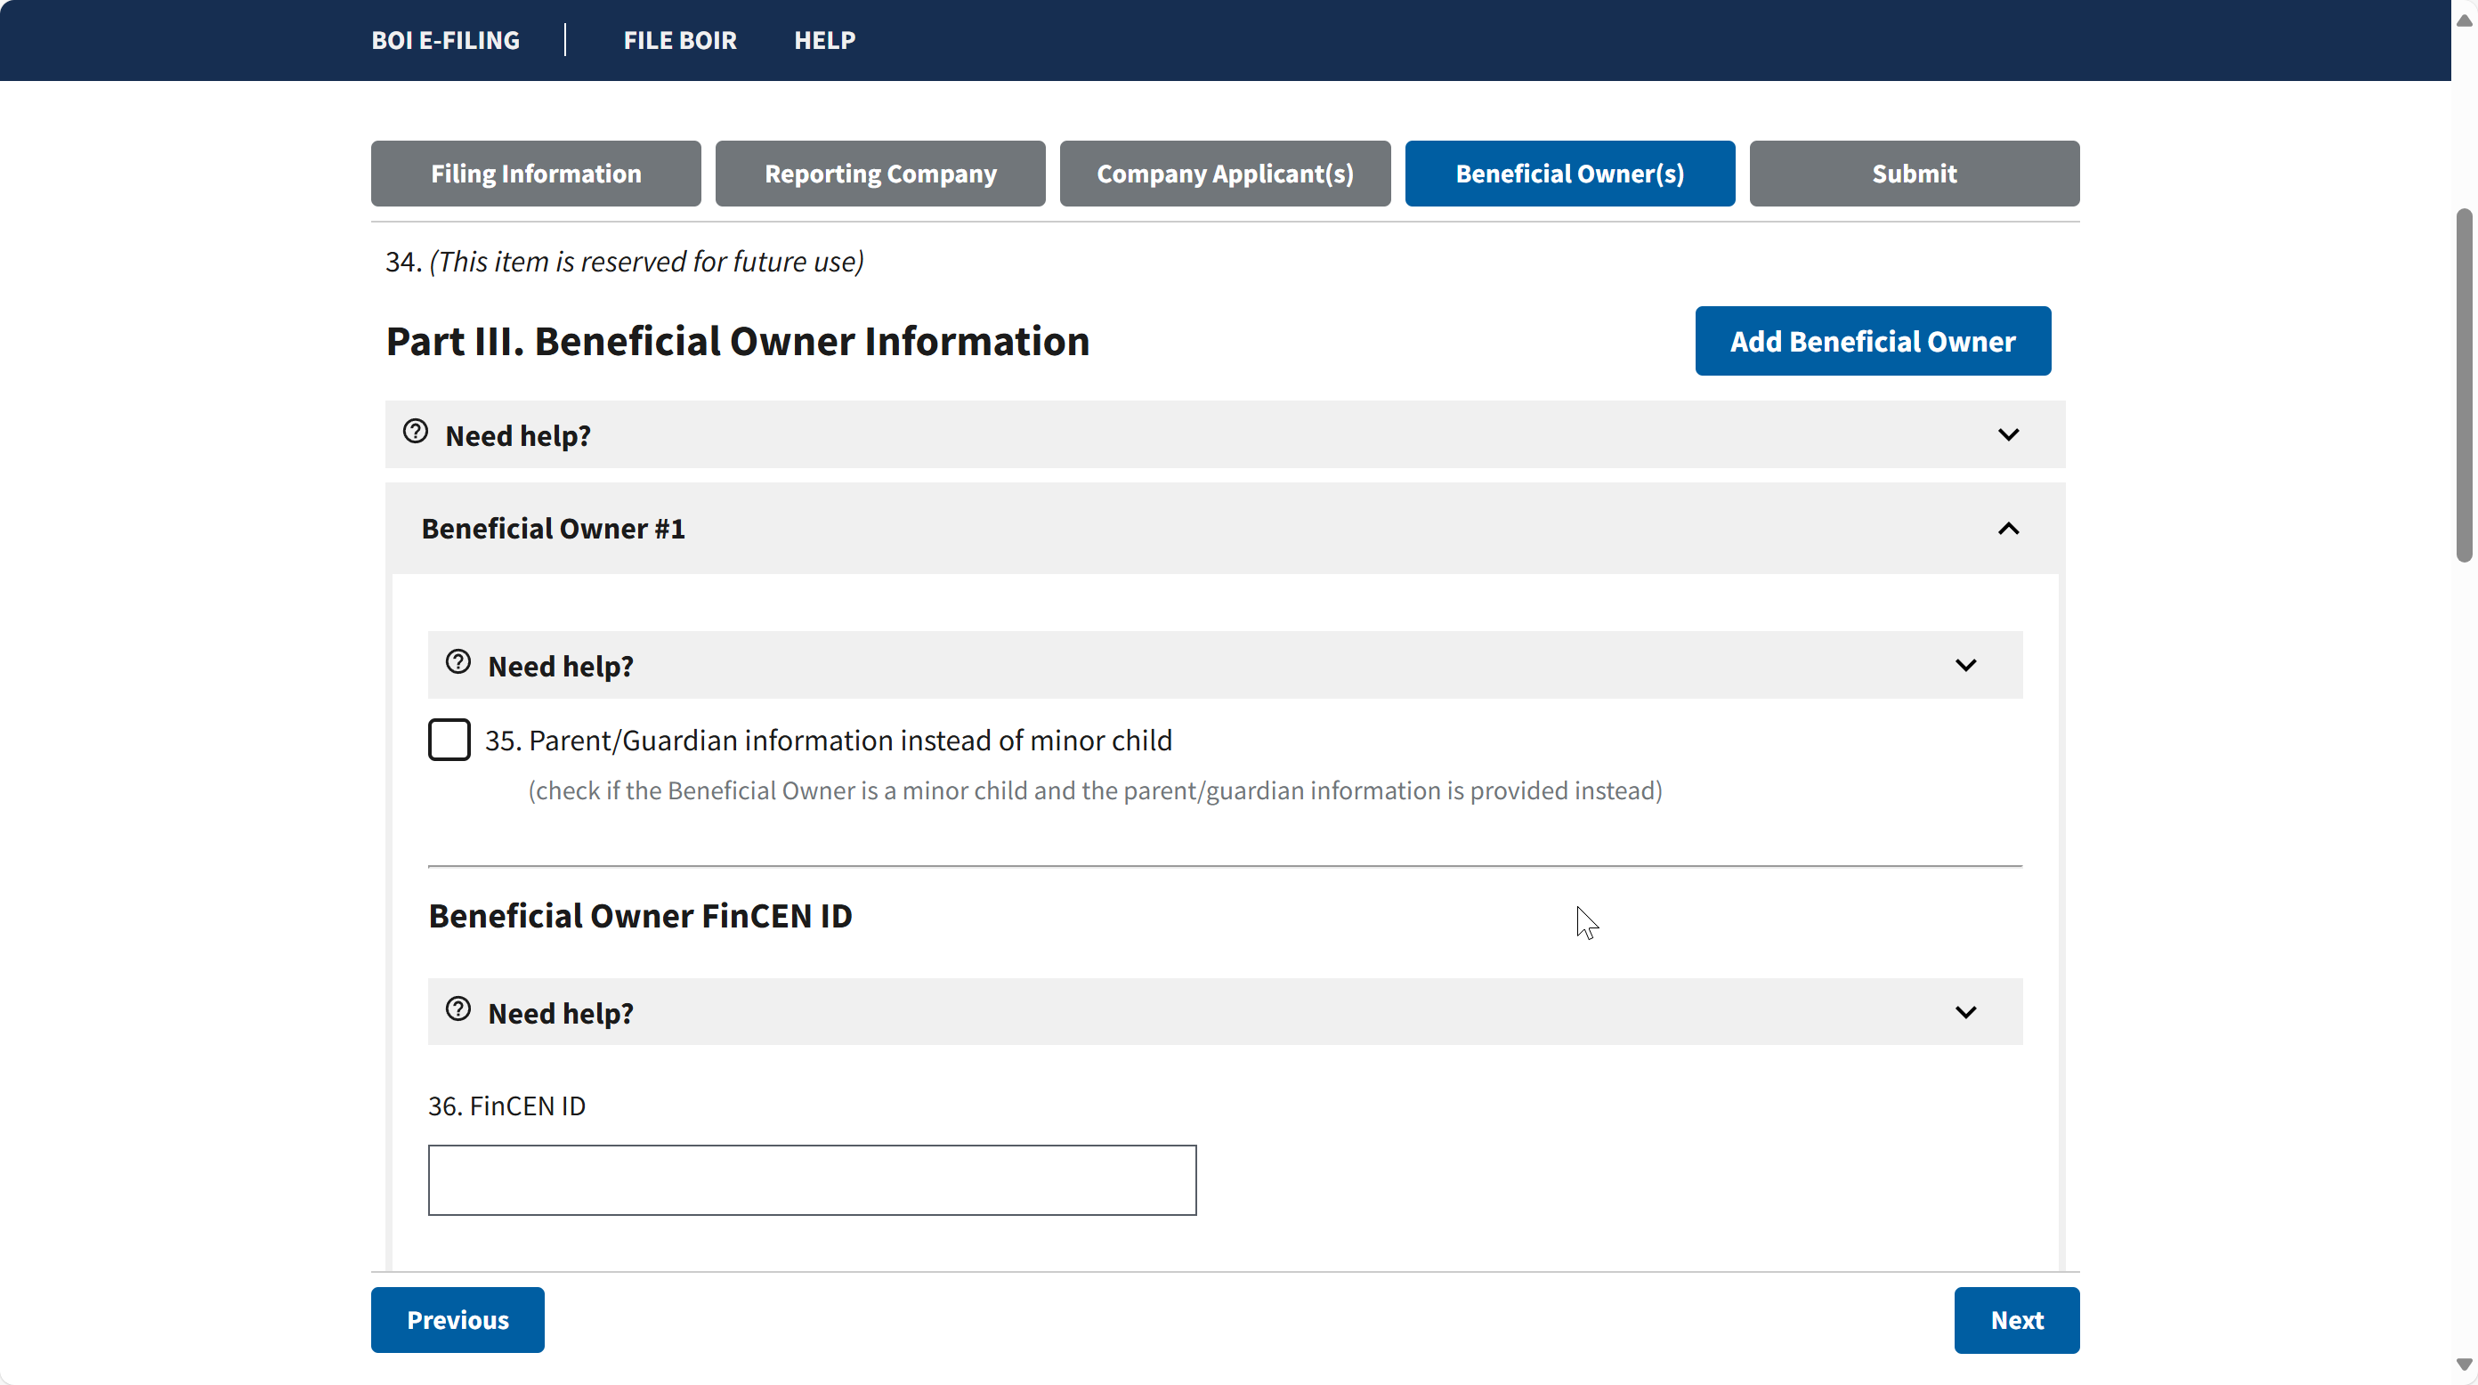
Task: Click the Next button
Action: [x=2016, y=1320]
